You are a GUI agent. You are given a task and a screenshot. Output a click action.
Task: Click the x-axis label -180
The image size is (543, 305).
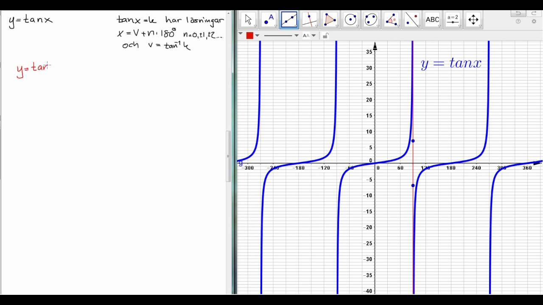pos(299,168)
